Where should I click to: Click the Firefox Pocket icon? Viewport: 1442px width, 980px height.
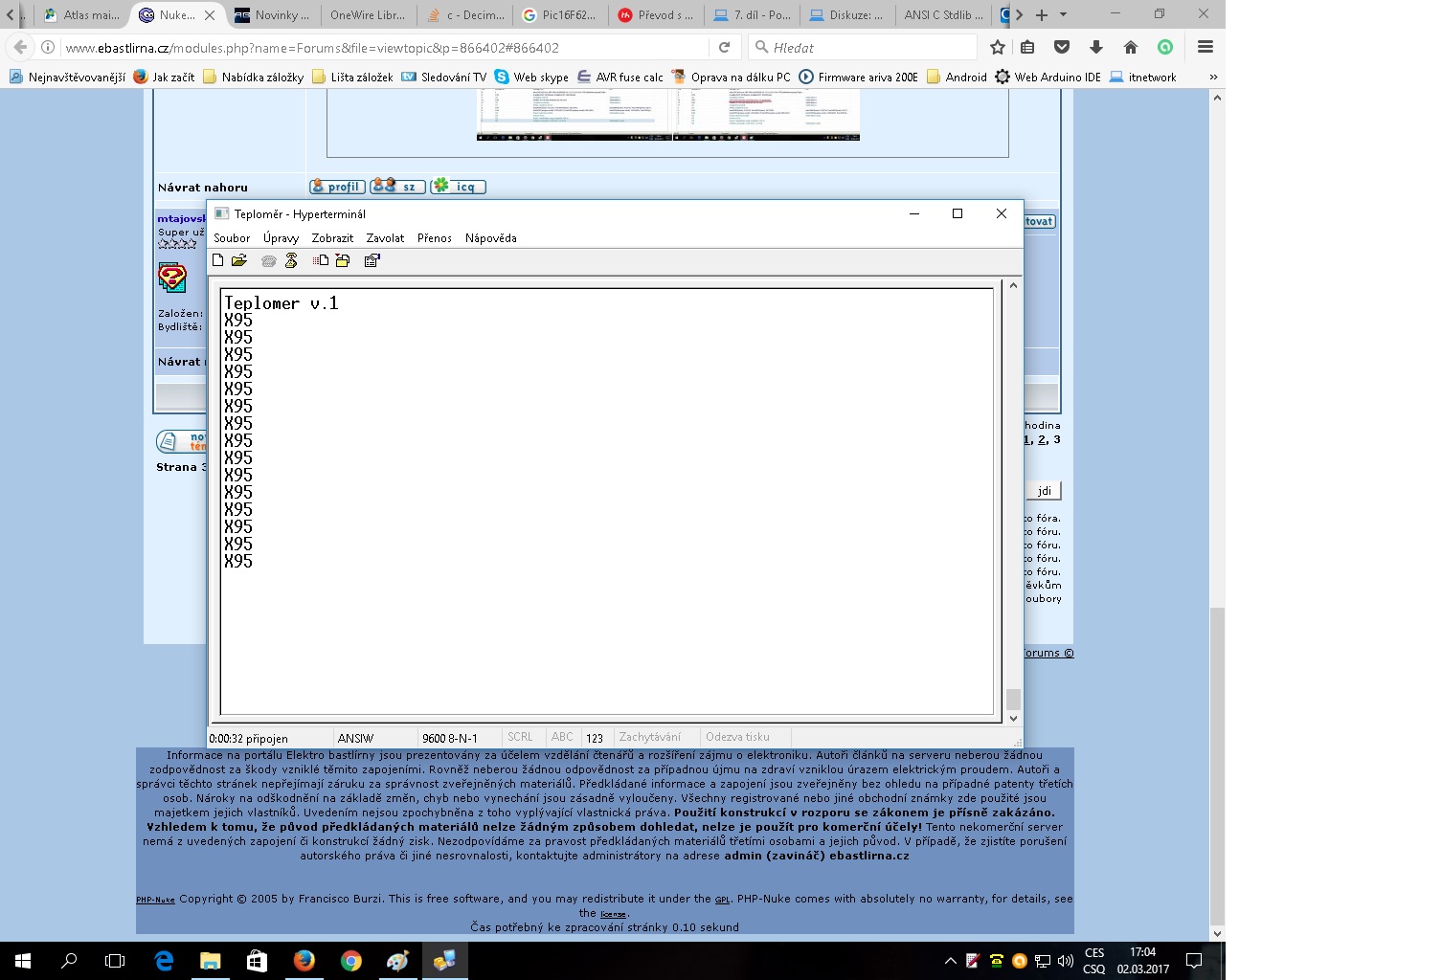(x=1062, y=47)
